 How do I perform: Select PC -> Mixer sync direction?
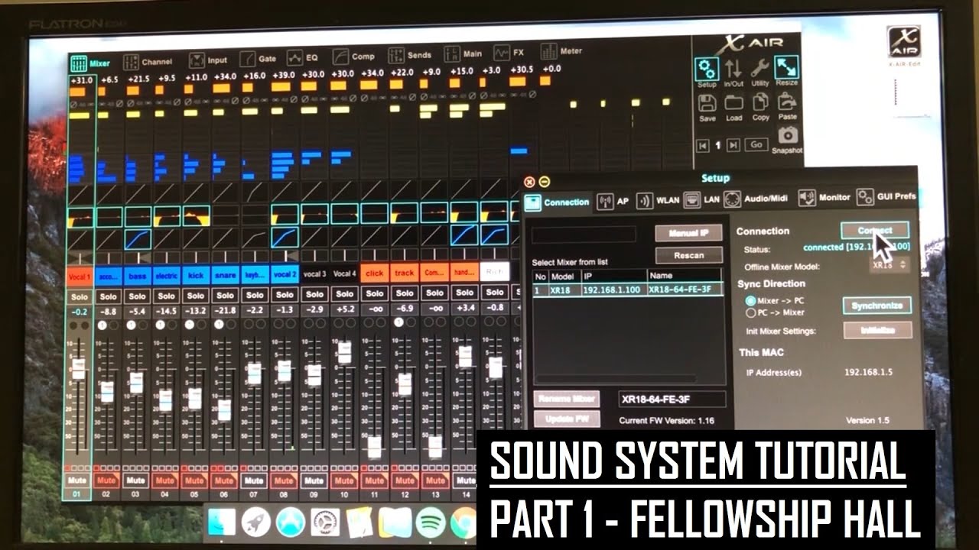[x=750, y=312]
